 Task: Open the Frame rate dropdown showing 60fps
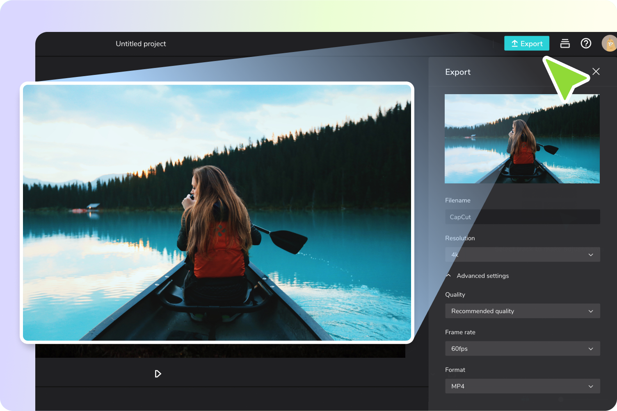(523, 349)
